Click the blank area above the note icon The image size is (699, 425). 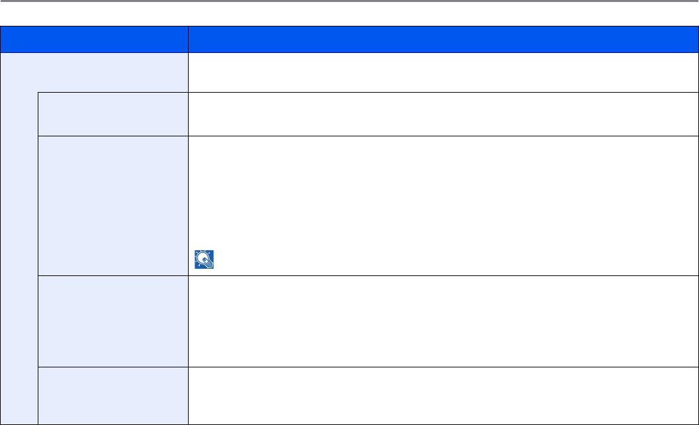click(443, 192)
